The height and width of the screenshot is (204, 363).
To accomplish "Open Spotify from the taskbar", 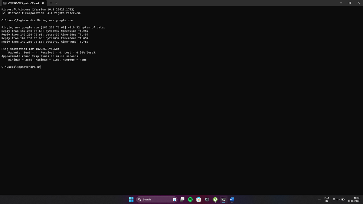I will [x=190, y=199].
